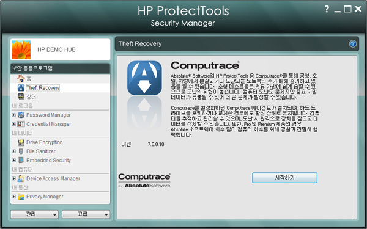
Task: Expand the Device Access Manager node
Action: pyautogui.click(x=14, y=178)
